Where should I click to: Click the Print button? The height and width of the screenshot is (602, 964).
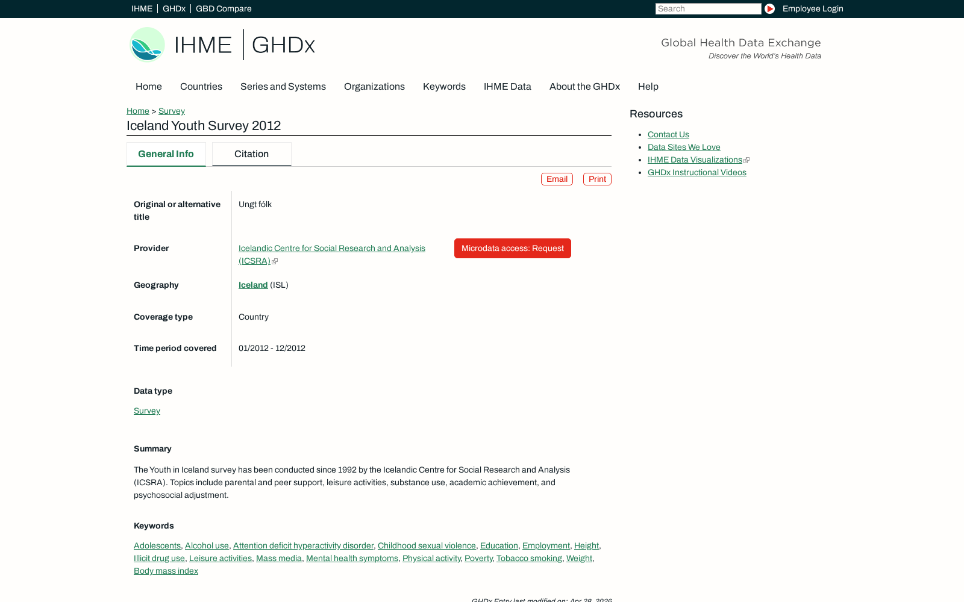(597, 179)
